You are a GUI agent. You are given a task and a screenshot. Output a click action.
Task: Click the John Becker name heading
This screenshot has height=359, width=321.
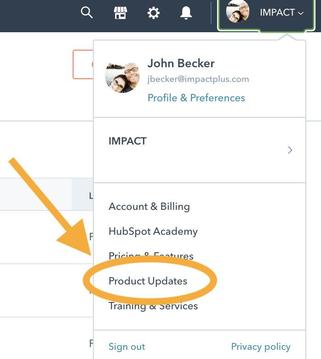point(181,63)
